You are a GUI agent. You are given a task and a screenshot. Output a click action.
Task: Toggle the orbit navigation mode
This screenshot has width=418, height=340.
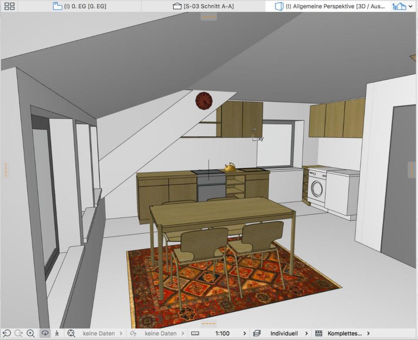pyautogui.click(x=45, y=333)
